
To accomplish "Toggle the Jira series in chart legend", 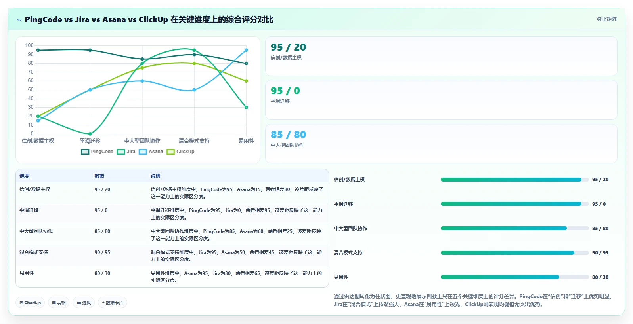I will [126, 152].
